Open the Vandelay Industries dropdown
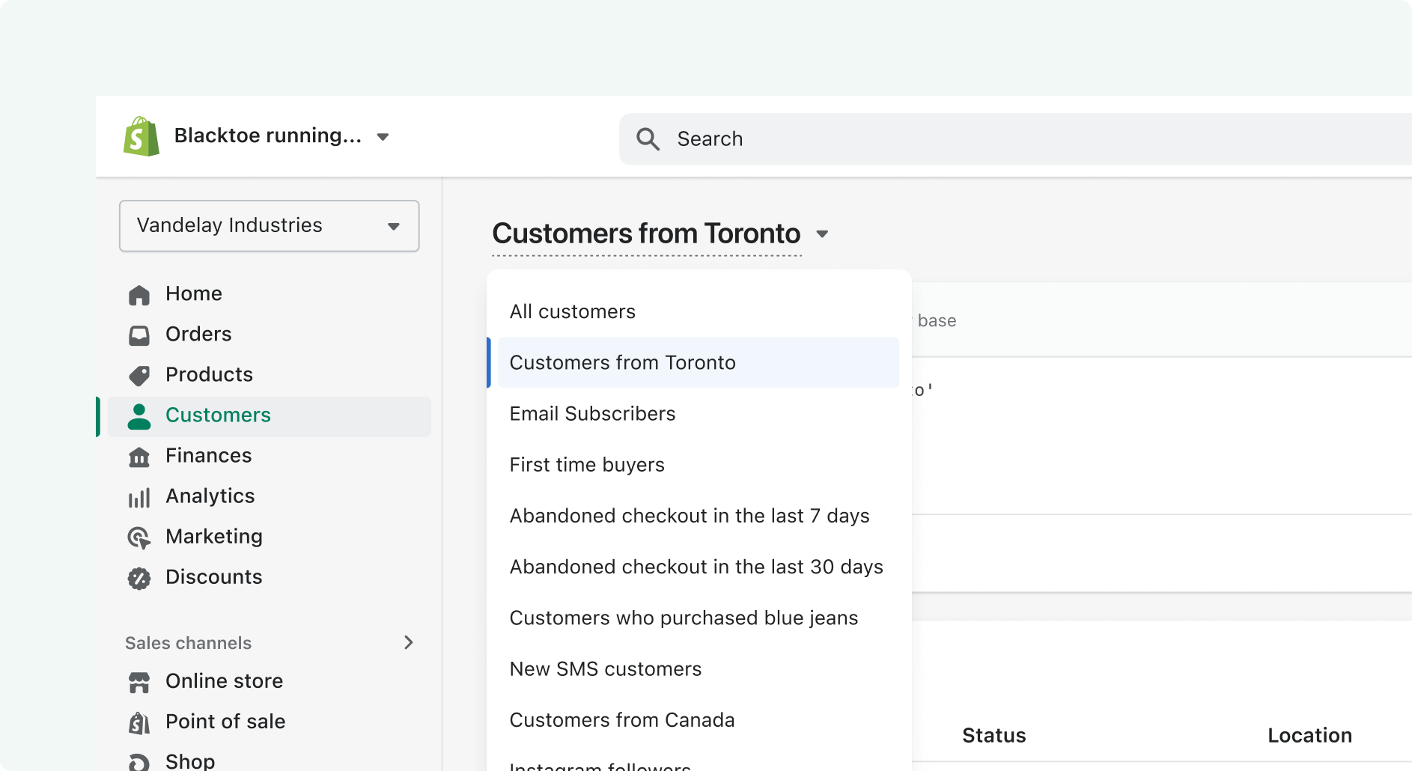The image size is (1412, 771). (269, 225)
